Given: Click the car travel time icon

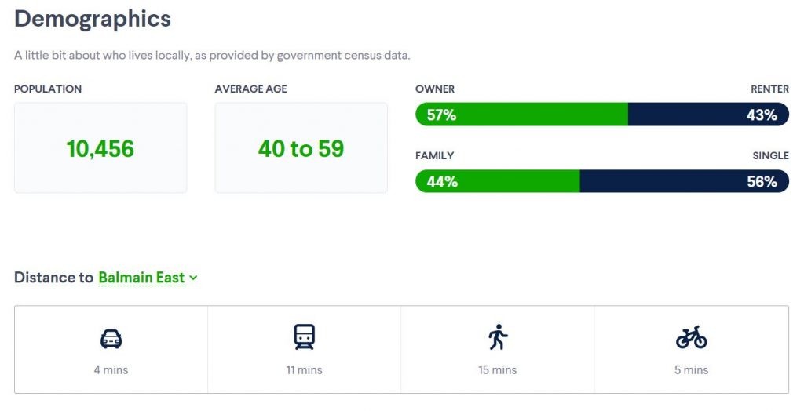Looking at the screenshot, I should 111,338.
